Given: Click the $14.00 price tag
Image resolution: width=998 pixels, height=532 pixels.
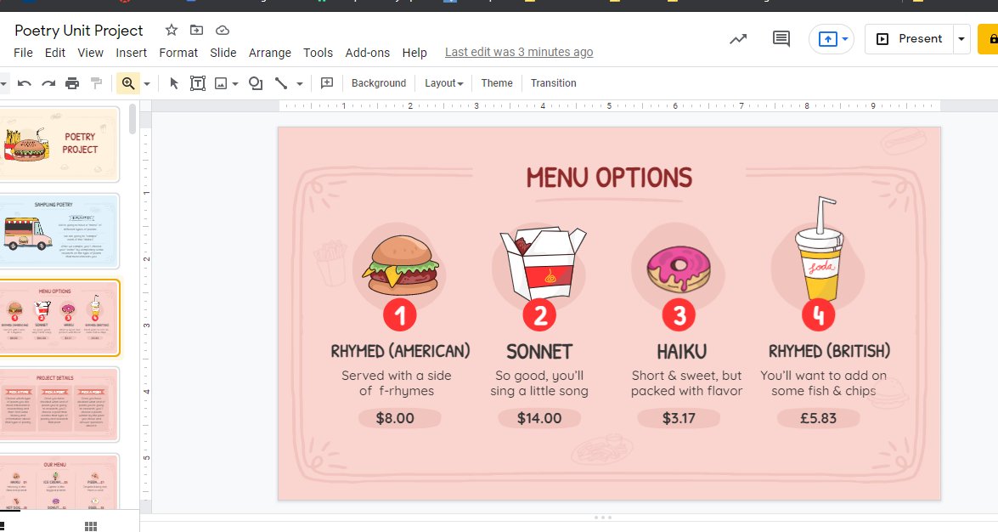Looking at the screenshot, I should [x=539, y=419].
